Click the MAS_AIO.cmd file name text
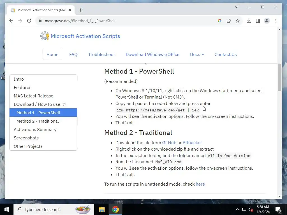 (x=168, y=162)
